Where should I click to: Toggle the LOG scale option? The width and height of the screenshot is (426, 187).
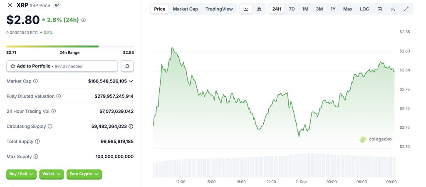364,9
